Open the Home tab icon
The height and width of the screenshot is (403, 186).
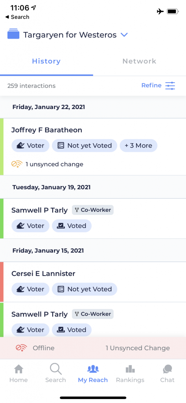point(19,369)
